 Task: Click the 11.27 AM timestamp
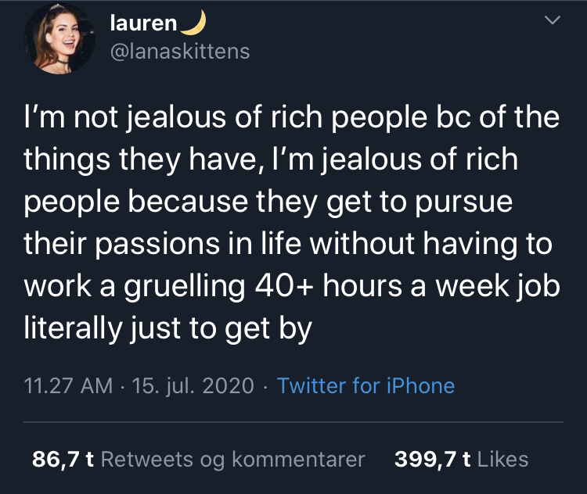point(68,385)
